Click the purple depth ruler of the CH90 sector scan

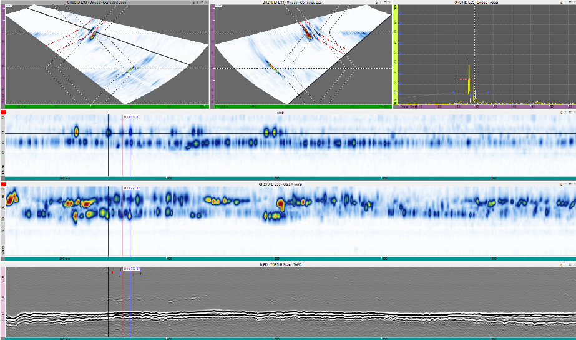point(3,54)
